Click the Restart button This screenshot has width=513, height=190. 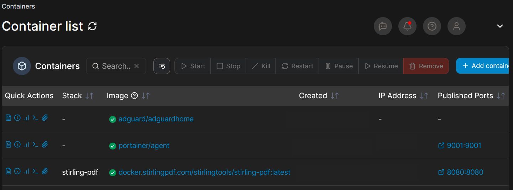[297, 66]
